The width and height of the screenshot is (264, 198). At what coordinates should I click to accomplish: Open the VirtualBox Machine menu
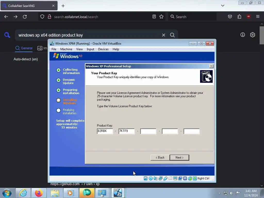click(66, 49)
